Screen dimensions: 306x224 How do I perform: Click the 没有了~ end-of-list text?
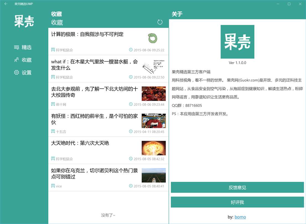click(108, 215)
